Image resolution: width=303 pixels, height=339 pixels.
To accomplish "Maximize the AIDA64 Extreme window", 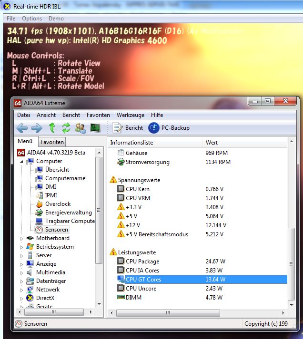I will pyautogui.click(x=268, y=101).
